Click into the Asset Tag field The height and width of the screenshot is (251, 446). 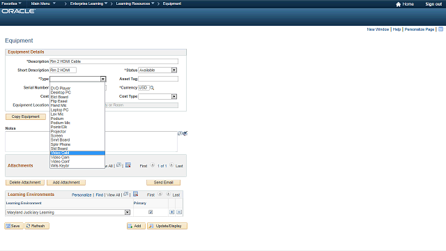158,79
